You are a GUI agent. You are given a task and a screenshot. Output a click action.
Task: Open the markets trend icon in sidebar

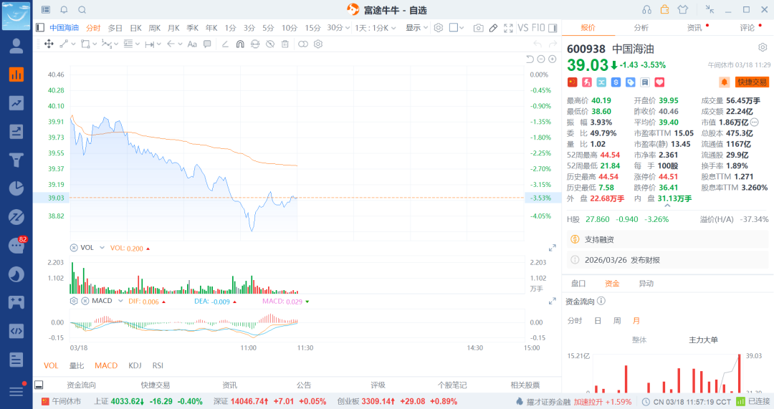point(16,103)
